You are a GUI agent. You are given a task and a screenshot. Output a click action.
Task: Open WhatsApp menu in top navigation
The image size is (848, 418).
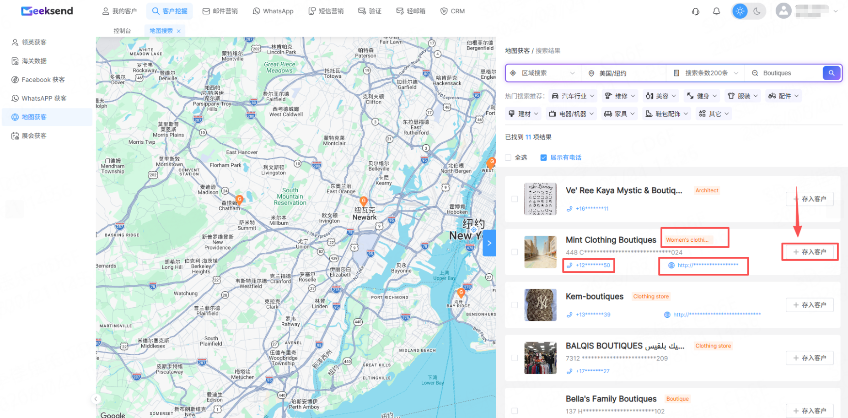click(273, 11)
